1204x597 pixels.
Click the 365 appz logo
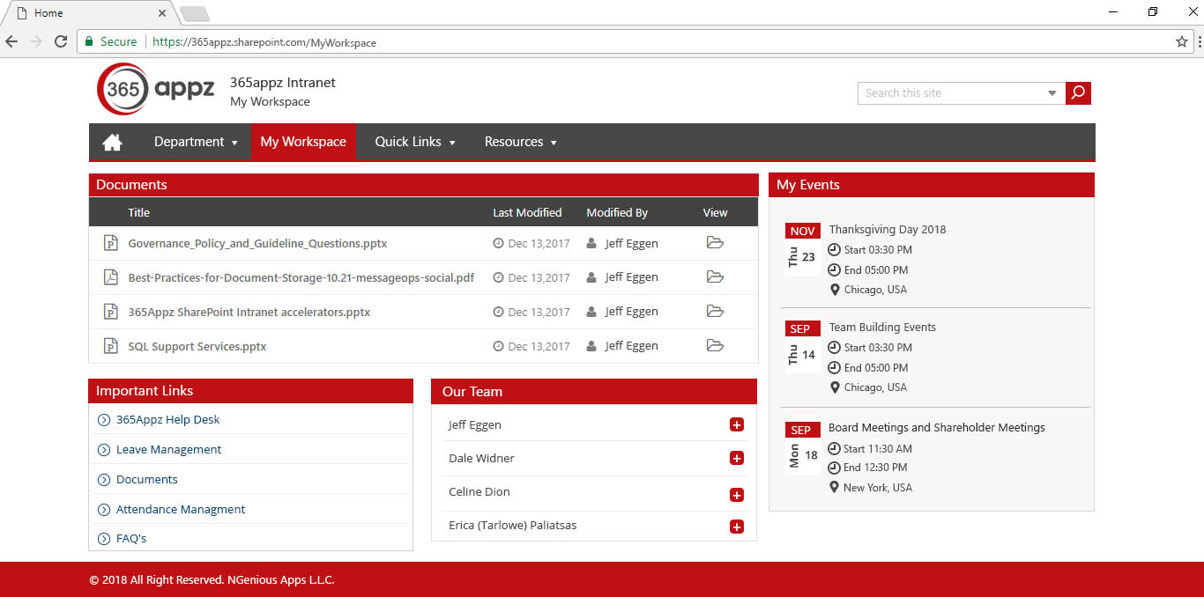[x=156, y=89]
